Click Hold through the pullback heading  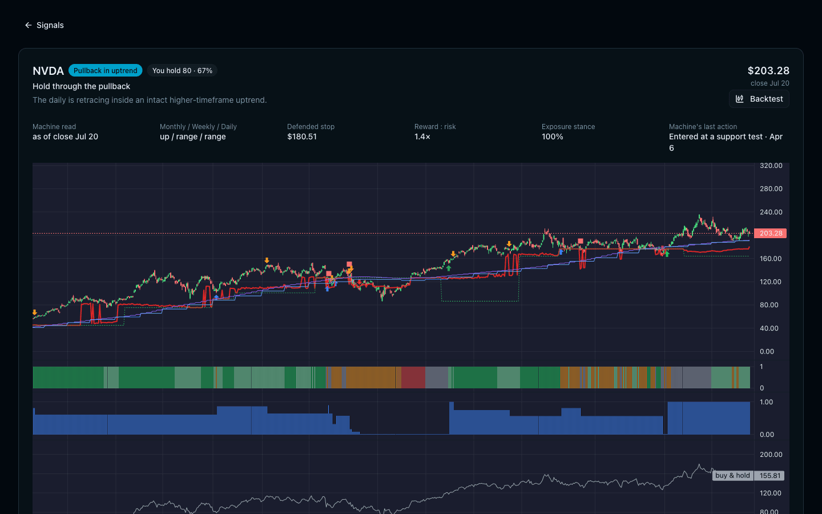coord(81,86)
